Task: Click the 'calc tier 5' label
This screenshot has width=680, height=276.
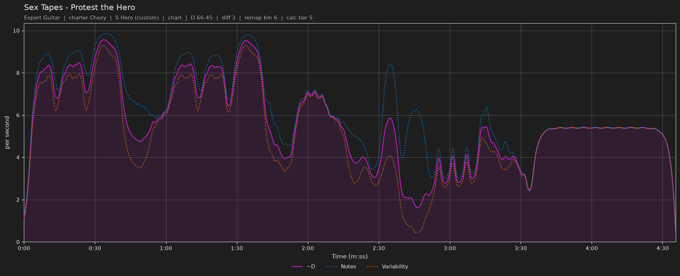Action: (x=299, y=18)
